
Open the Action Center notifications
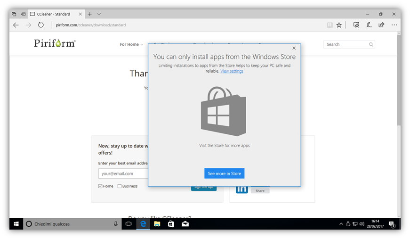392,224
